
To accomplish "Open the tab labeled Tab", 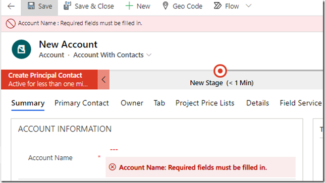I will (x=159, y=103).
